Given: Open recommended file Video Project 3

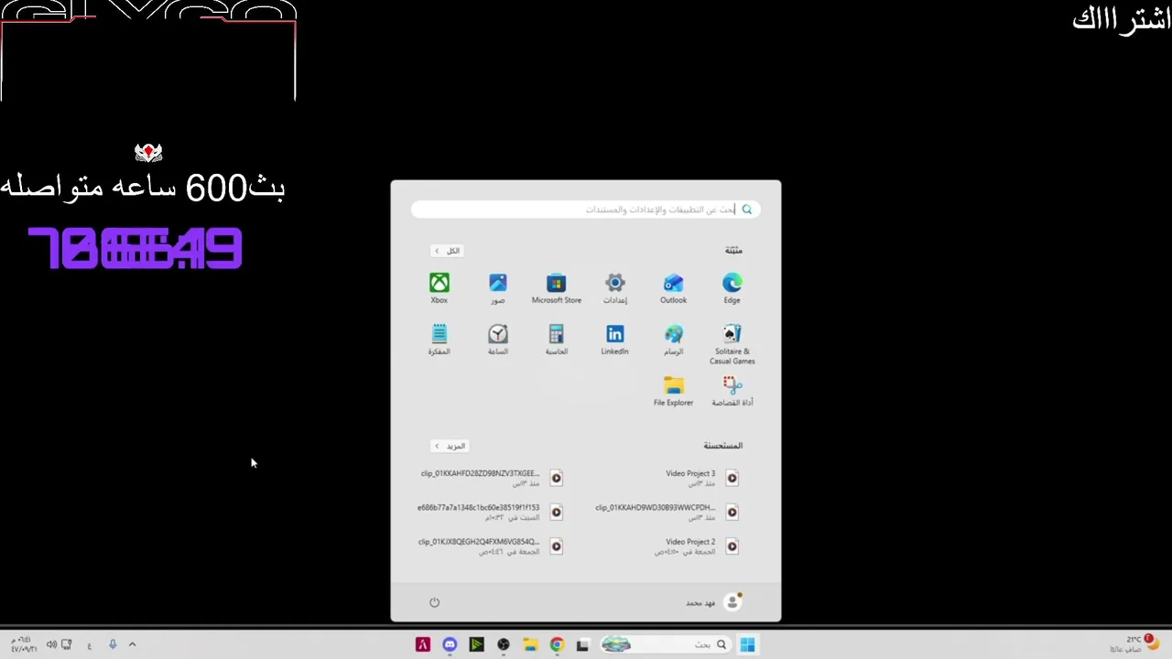Looking at the screenshot, I should [702, 478].
